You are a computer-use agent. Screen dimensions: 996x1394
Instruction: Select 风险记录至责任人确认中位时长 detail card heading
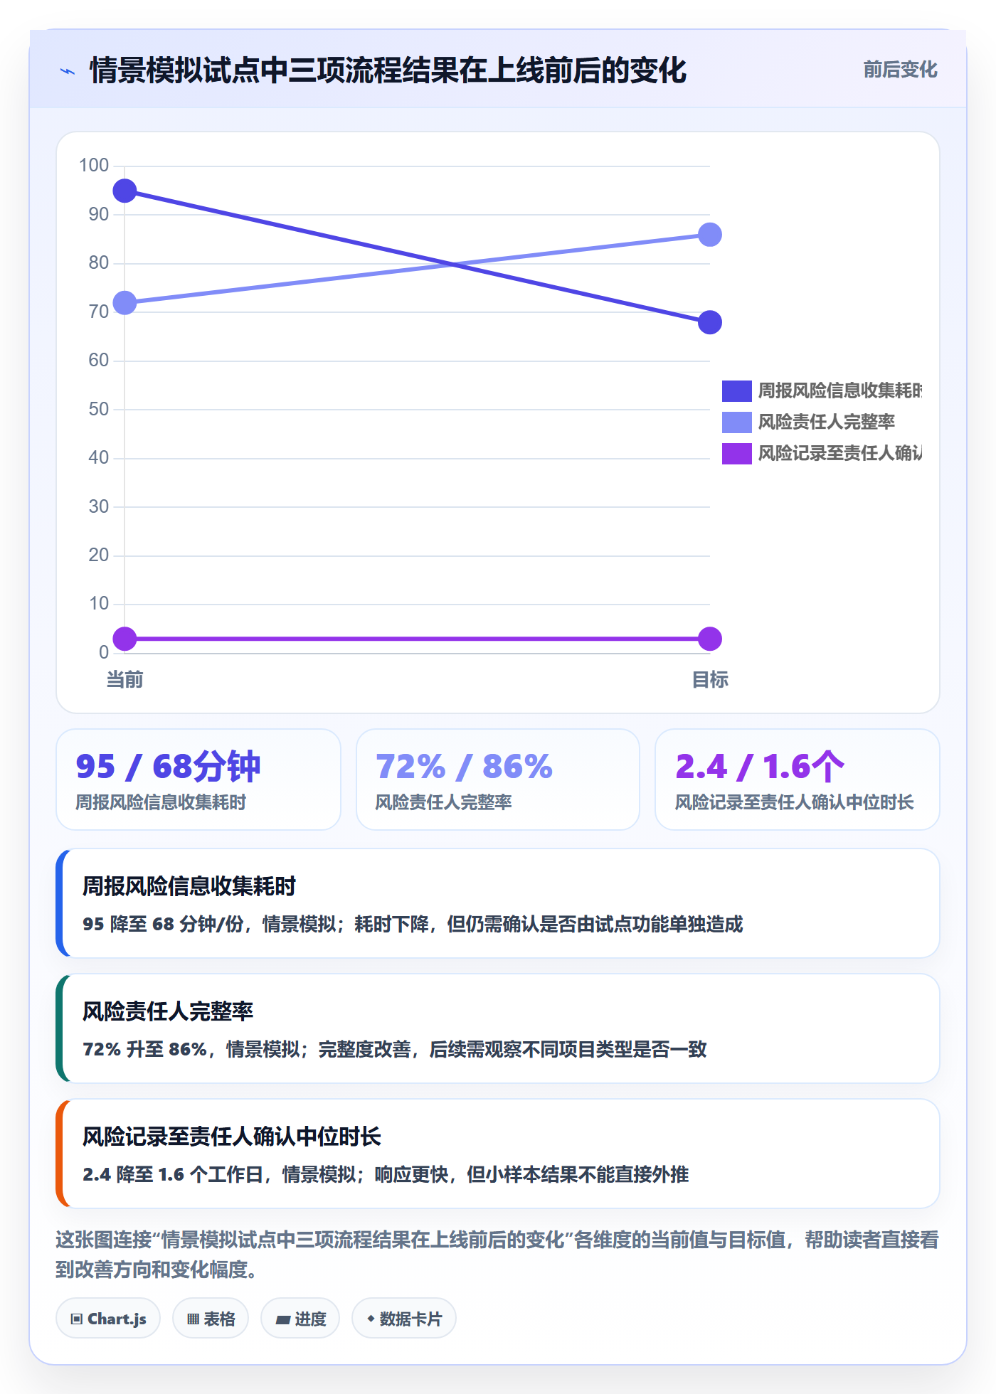point(232,1137)
